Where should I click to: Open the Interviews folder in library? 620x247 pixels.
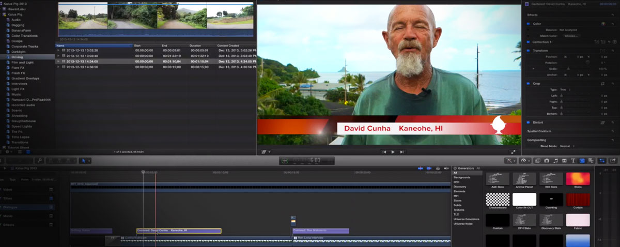pyautogui.click(x=20, y=83)
